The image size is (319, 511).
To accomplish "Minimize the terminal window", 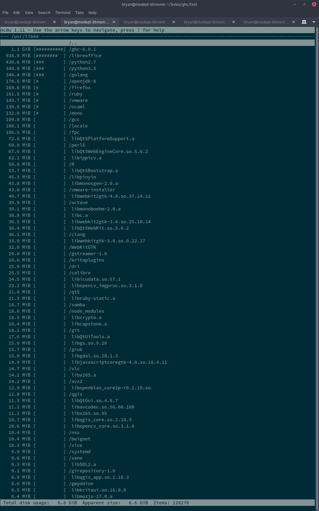I will coord(295,4).
